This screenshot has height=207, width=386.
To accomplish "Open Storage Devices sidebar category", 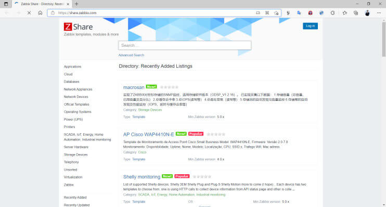I will [x=75, y=154].
